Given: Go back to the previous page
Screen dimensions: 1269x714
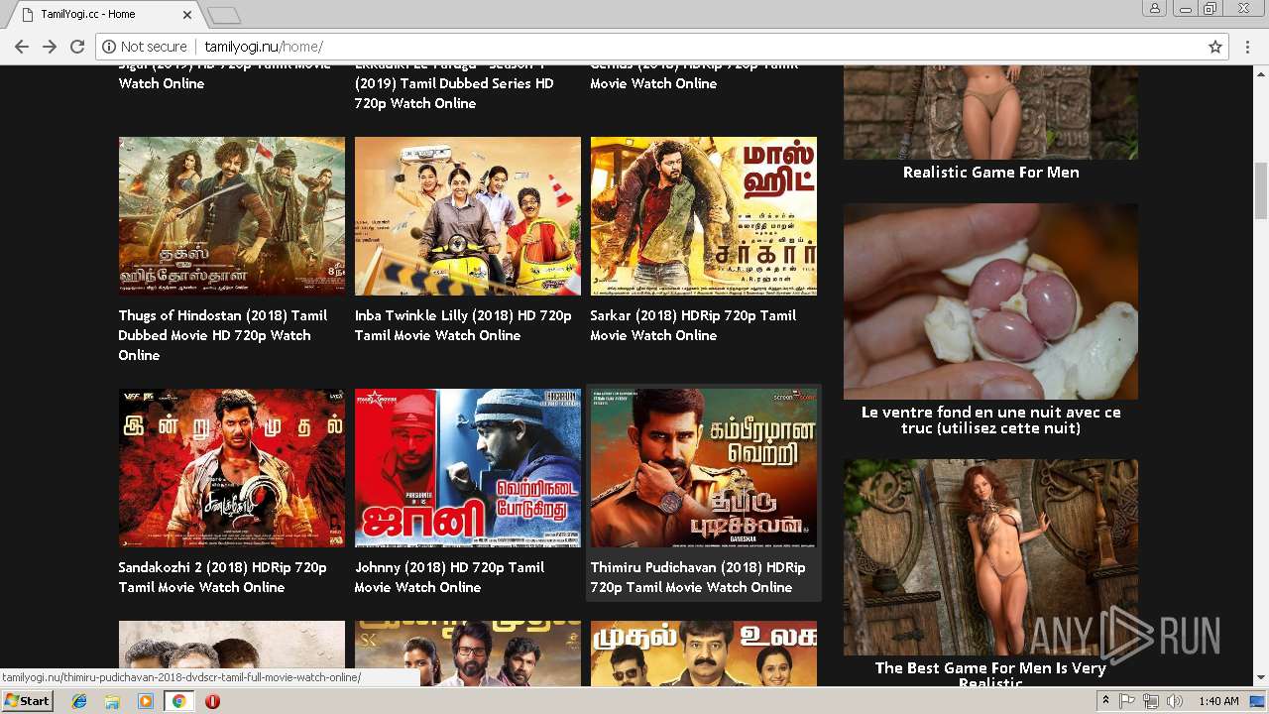Looking at the screenshot, I should point(22,47).
